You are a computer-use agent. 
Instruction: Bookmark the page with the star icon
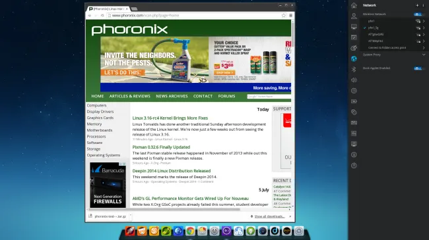point(284,16)
